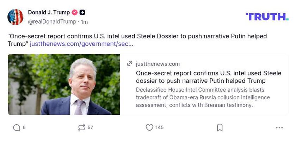Open the justthenews.com/government/sec... link
Viewport: 296px width, 143px height.
(81, 44)
